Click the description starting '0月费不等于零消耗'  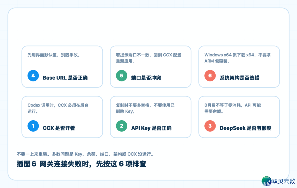pyautogui.click(x=233, y=108)
